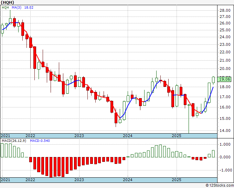Select the HQH legend label
The width and height of the screenshot is (234, 188).
(x=6, y=8)
